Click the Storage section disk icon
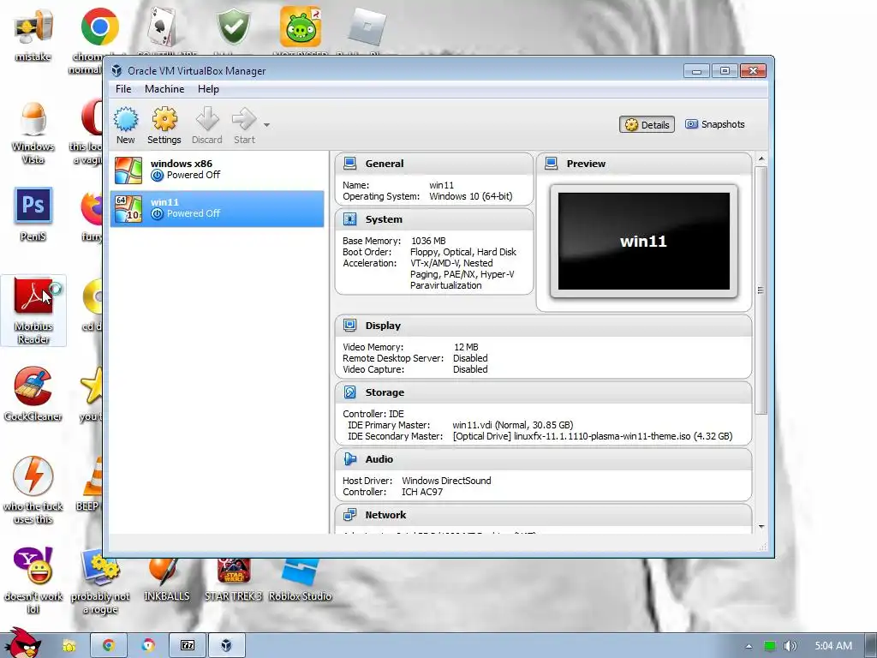877x658 pixels. click(x=350, y=392)
